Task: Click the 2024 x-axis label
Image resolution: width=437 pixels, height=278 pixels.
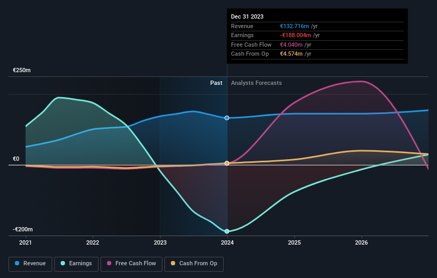Action: 227,242
